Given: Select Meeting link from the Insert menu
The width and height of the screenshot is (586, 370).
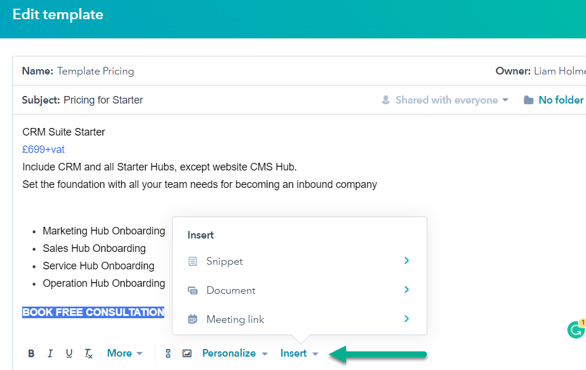Looking at the screenshot, I should point(235,319).
